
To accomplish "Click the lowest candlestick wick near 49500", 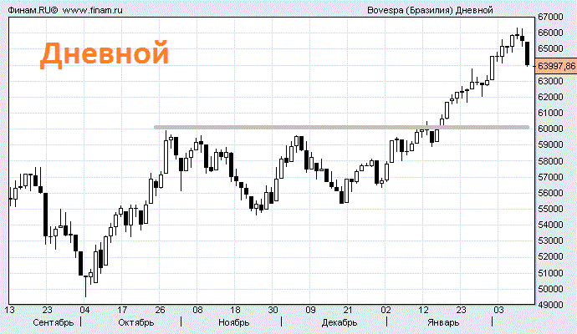I will pyautogui.click(x=85, y=291).
